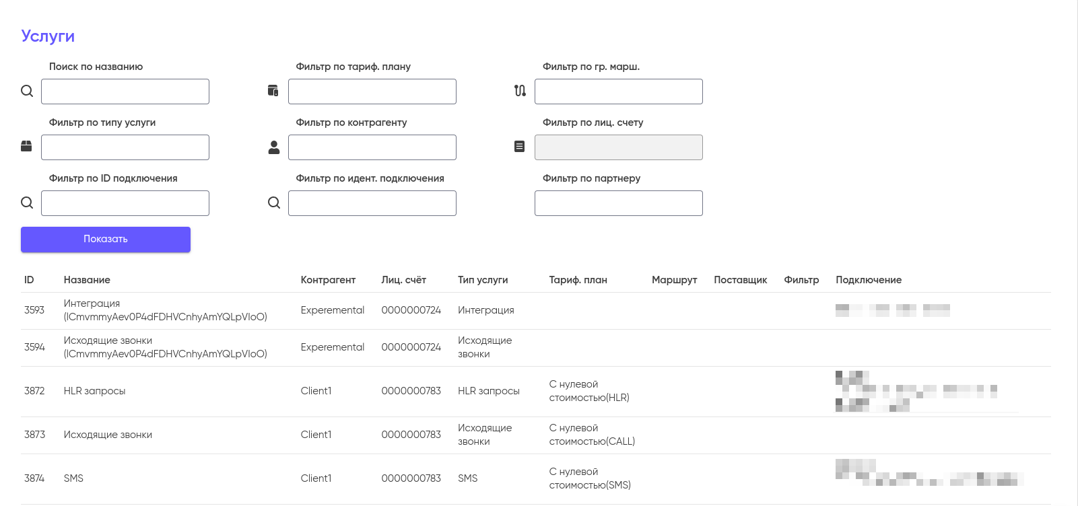Click the contractor person icon
Image resolution: width=1078 pixels, height=506 pixels.
click(x=273, y=147)
